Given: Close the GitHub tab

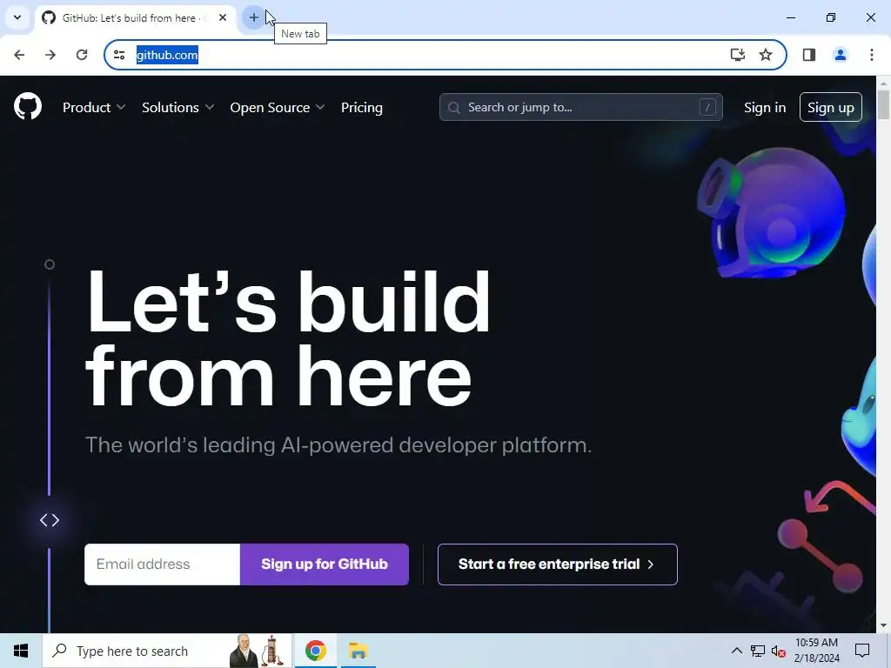Looking at the screenshot, I should [223, 17].
